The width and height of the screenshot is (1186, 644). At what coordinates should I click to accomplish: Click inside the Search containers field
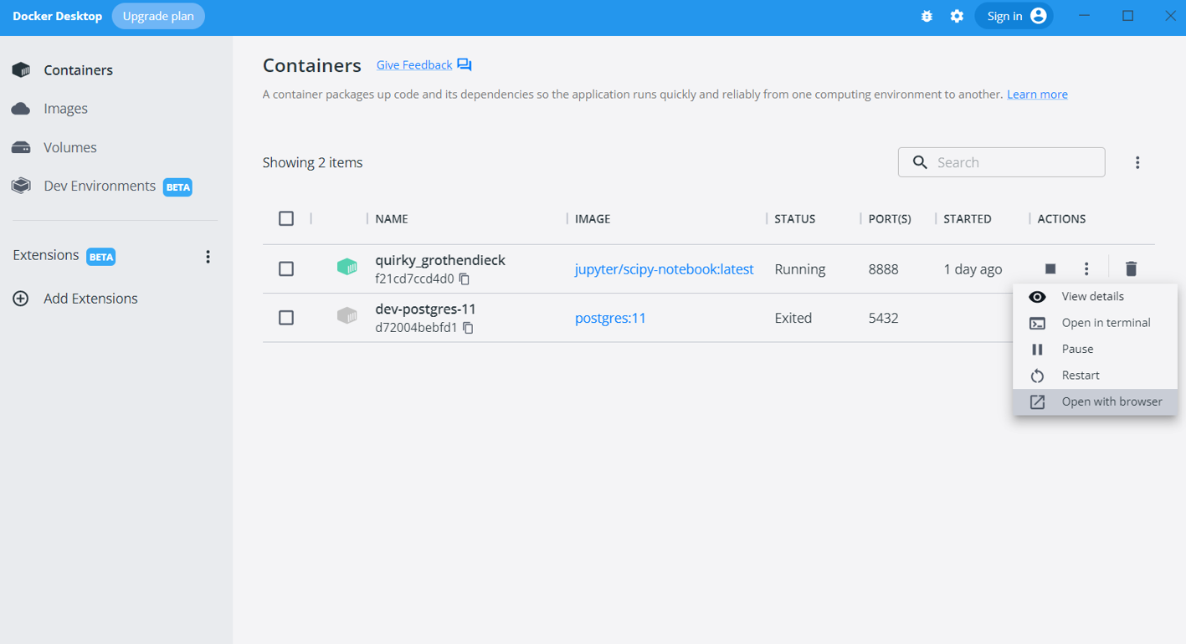click(x=1001, y=161)
